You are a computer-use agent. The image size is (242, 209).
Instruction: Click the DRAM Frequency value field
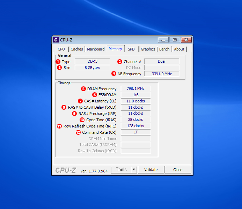pyautogui.click(x=135, y=89)
